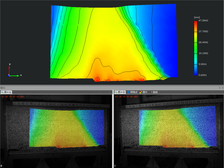Screen dimensions: 224x168
Task: Click the frame index 1 in right image
Action: click(115, 166)
